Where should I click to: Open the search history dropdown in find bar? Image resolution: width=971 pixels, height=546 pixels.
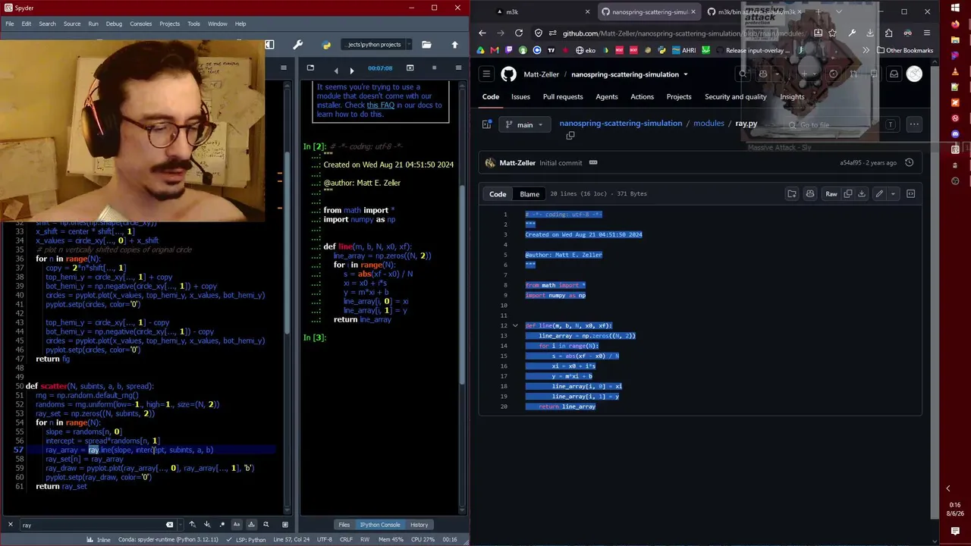pos(179,525)
